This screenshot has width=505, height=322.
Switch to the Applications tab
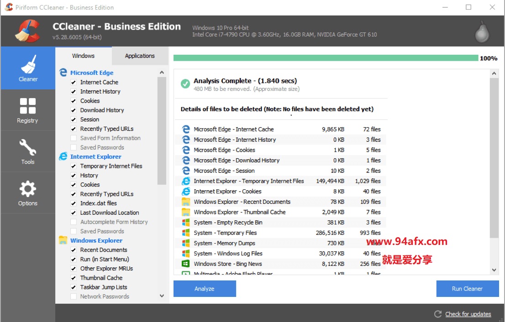140,56
